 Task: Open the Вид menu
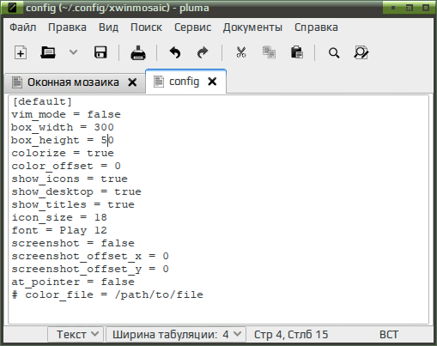click(108, 27)
